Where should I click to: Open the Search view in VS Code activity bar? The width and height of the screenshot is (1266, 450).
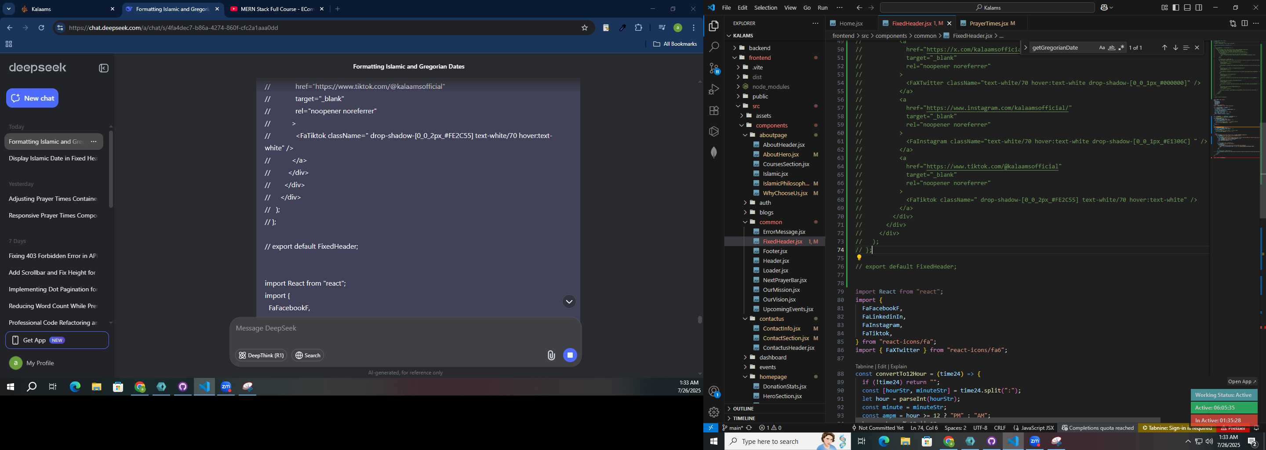[713, 47]
